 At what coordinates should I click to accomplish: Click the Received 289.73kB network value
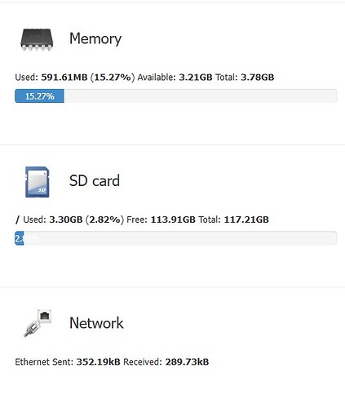[187, 361]
